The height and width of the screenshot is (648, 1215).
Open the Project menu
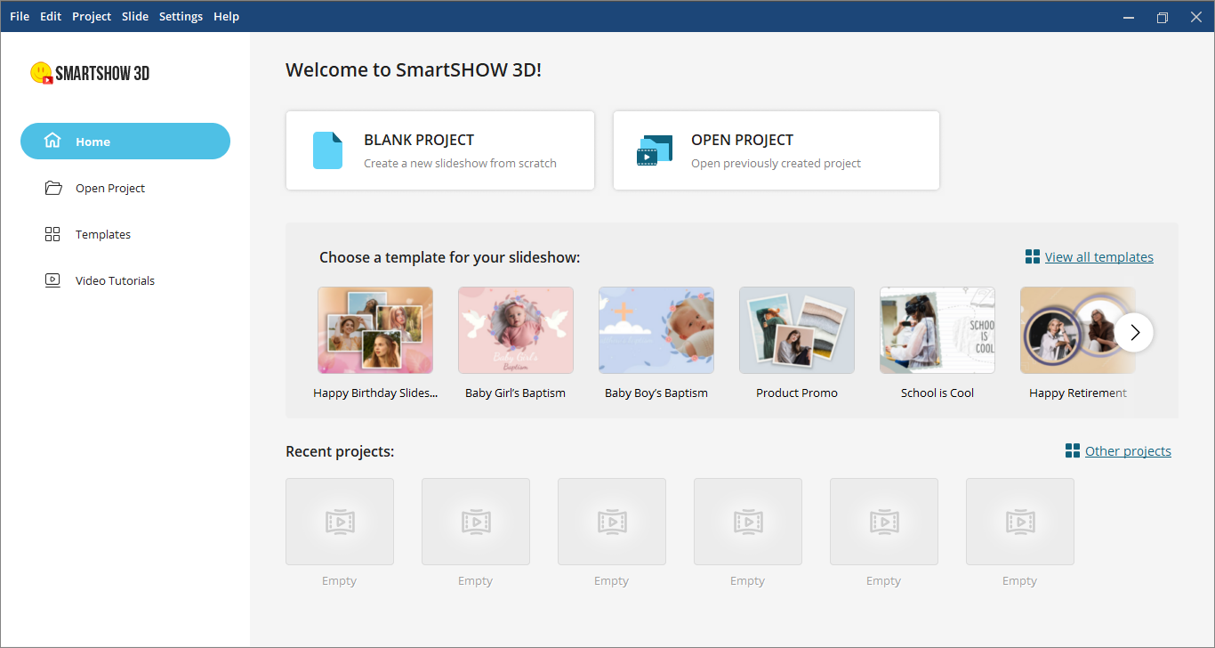click(92, 16)
